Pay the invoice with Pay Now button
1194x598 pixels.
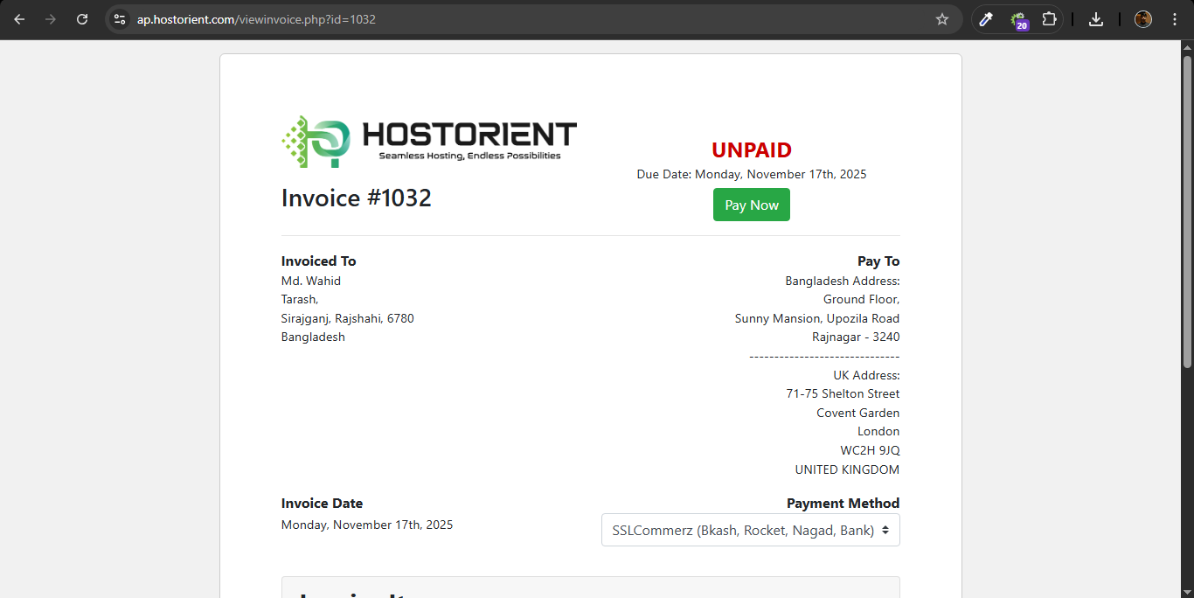click(751, 205)
